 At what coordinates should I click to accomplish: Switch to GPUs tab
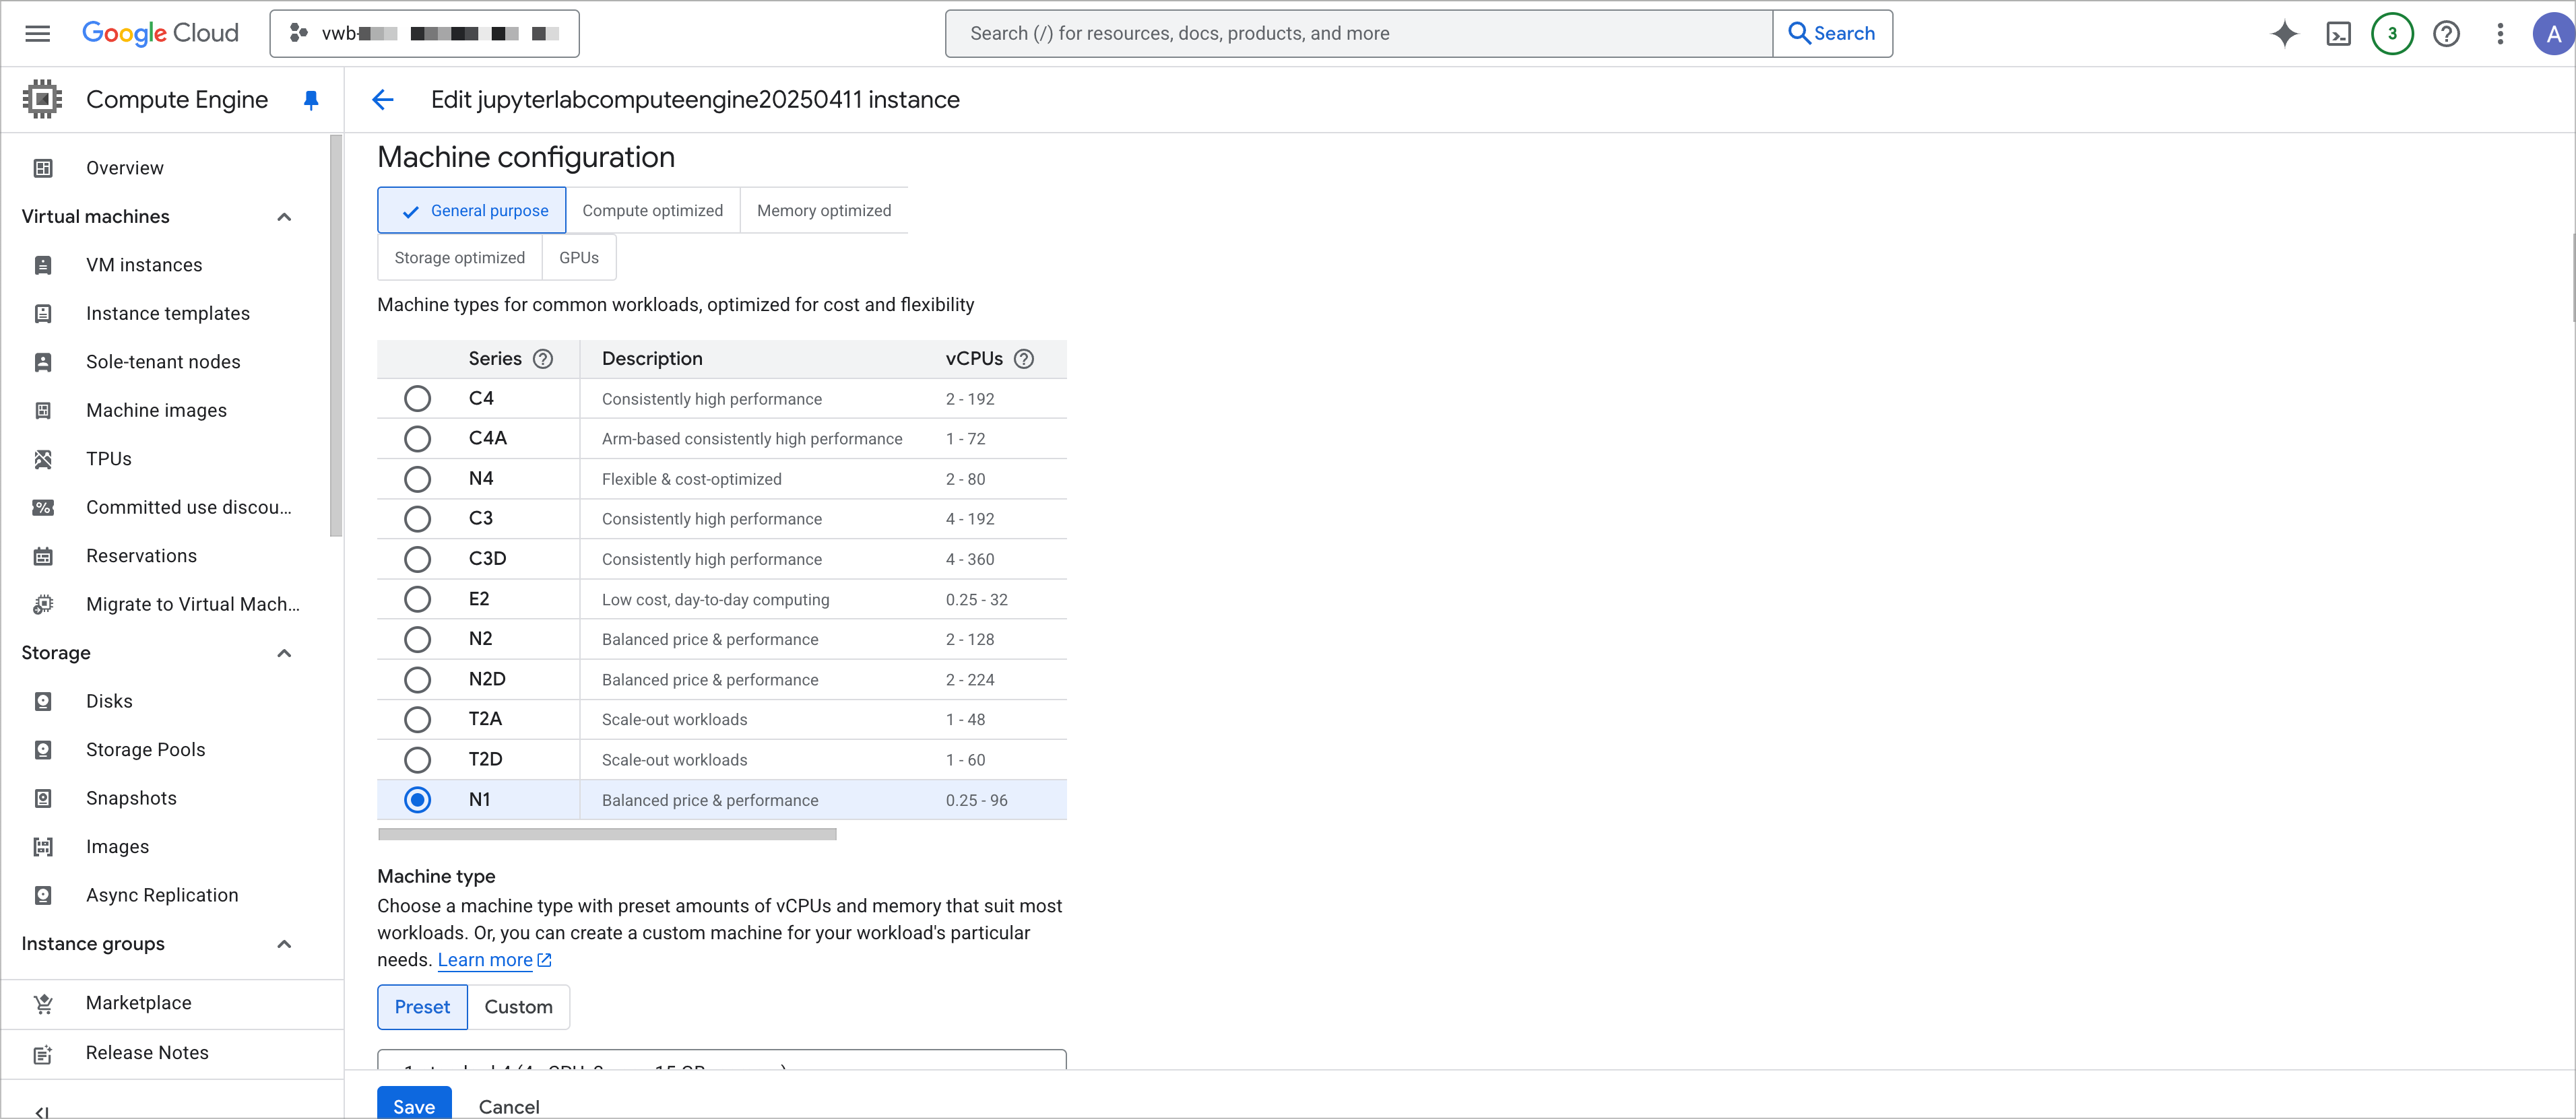click(x=579, y=258)
